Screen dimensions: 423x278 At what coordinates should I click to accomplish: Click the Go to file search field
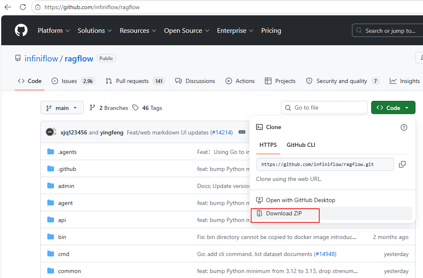click(x=324, y=107)
